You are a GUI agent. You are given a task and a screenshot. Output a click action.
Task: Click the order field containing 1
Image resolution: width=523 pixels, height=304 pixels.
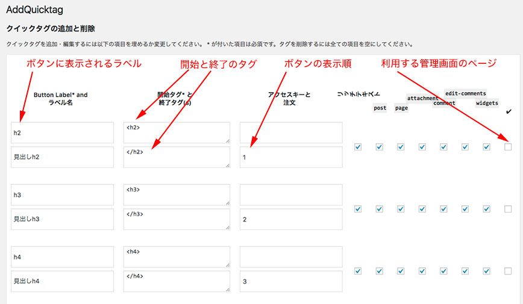tap(291, 157)
